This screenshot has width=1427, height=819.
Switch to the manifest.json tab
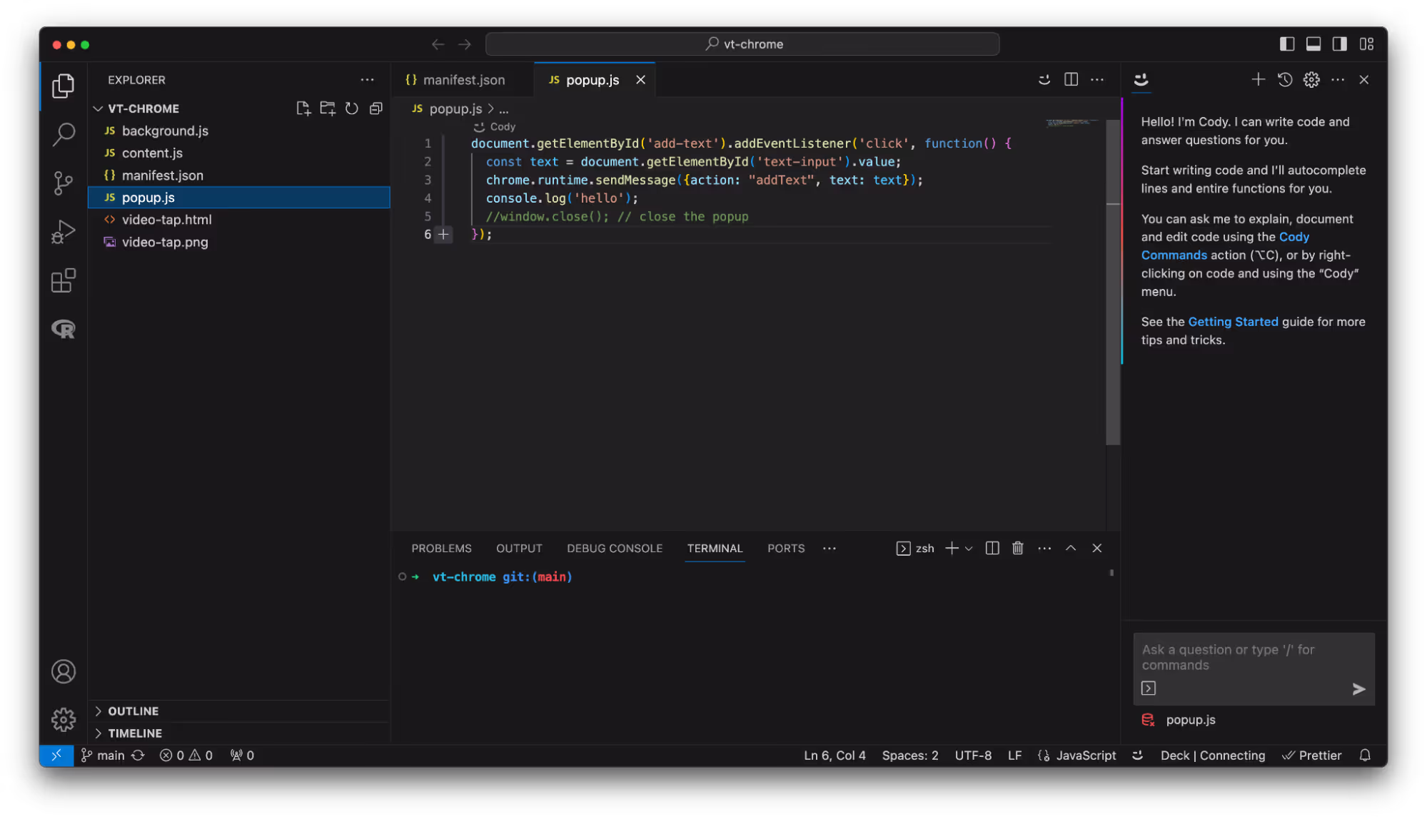coord(463,80)
